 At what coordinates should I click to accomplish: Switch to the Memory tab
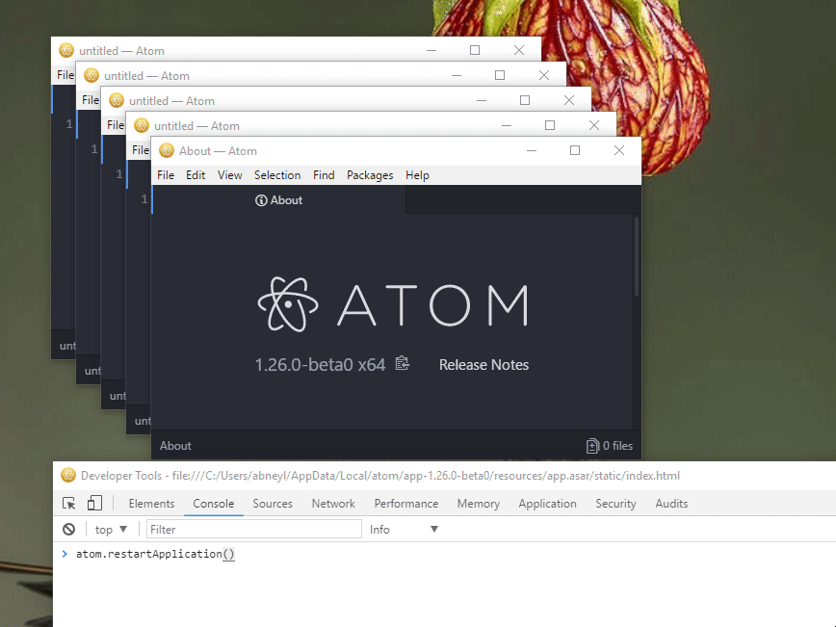click(479, 504)
